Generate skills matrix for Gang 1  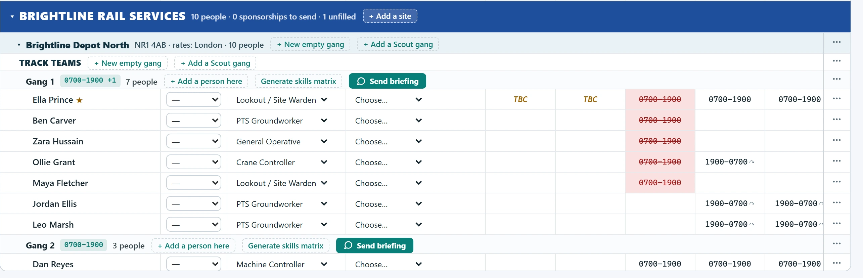point(298,81)
